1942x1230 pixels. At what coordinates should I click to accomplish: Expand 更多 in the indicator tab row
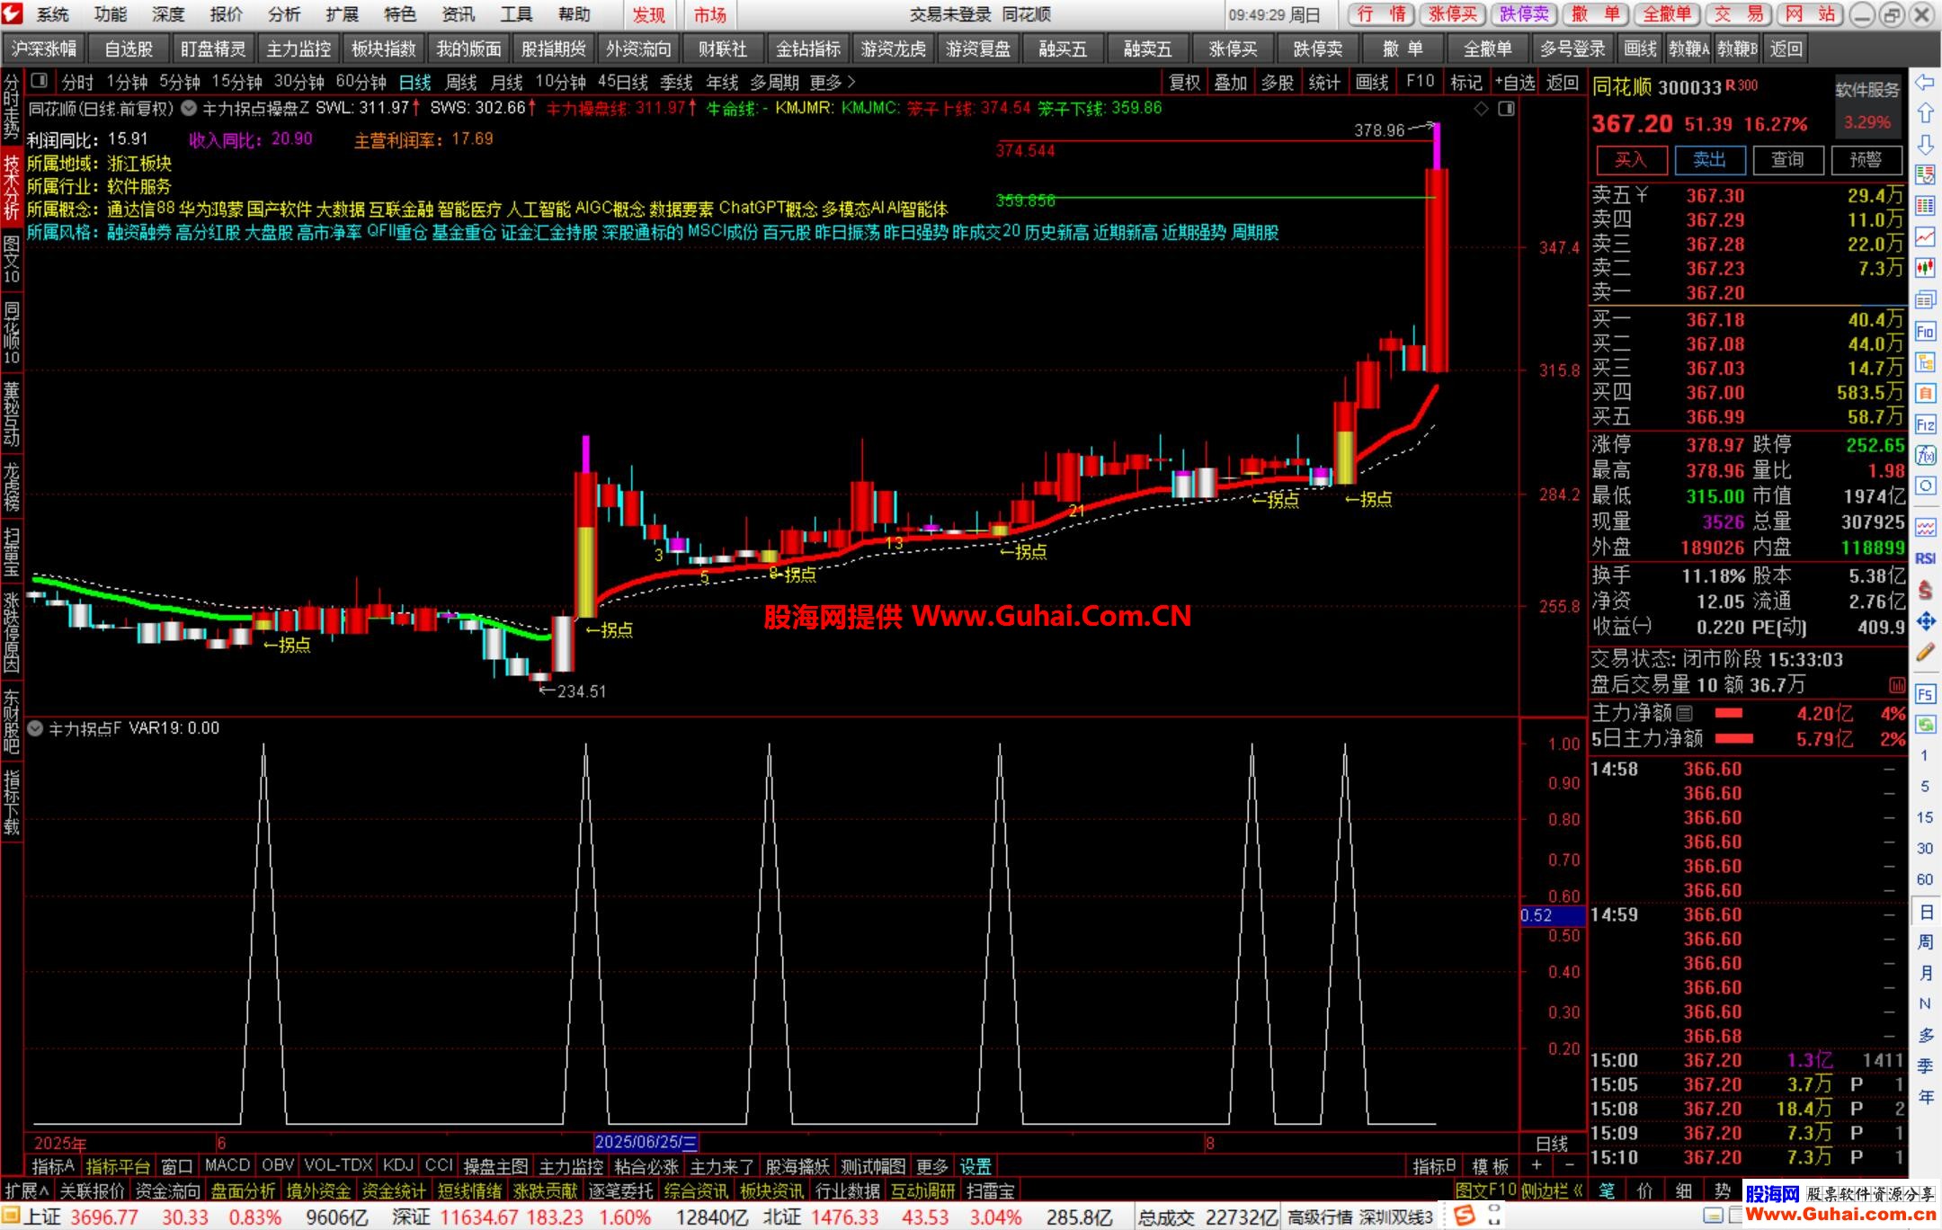931,1166
